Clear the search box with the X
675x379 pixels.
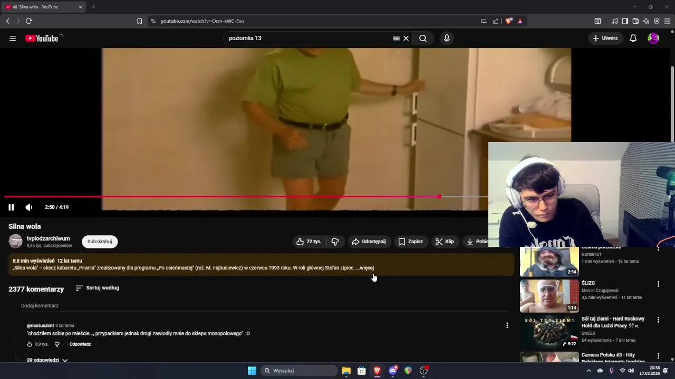[x=406, y=38]
